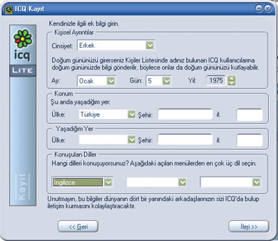The width and height of the screenshot is (278, 241).
Task: Click the ICQ flower logo
Action: (x=23, y=39)
